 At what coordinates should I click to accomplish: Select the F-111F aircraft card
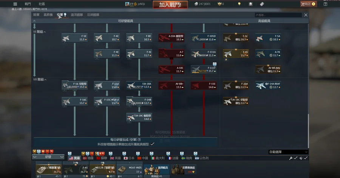pyautogui.click(x=204, y=70)
